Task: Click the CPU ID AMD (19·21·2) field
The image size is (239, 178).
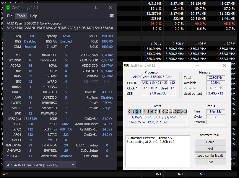Action: 155,83
